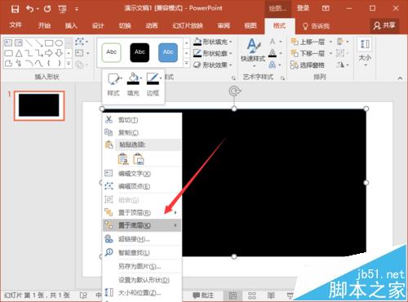Image resolution: width=408 pixels, height=302 pixels.
Task: Open WordArt styles dialog launcher
Action: tap(282, 78)
